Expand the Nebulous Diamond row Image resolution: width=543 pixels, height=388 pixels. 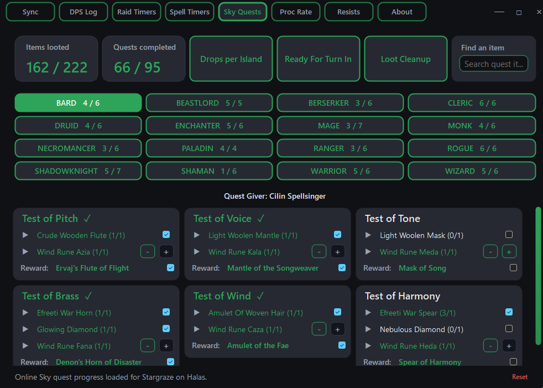368,329
